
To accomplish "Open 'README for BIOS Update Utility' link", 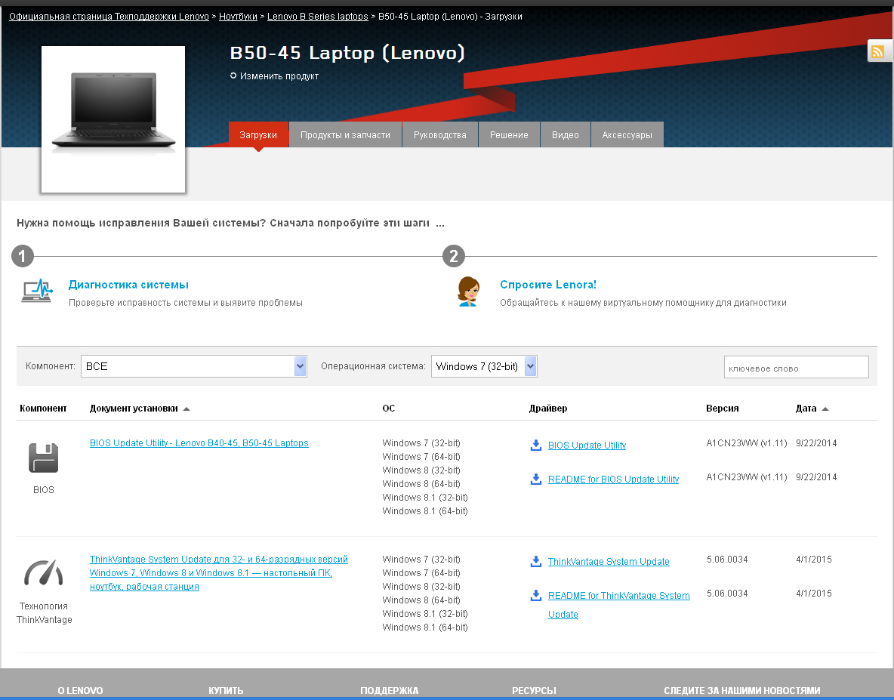I will [613, 480].
